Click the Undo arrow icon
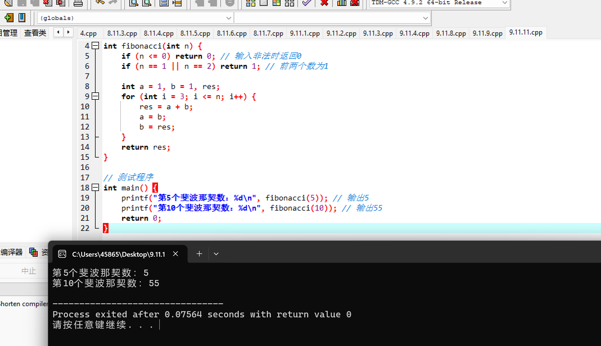Viewport: 601px width, 346px height. coord(100,3)
